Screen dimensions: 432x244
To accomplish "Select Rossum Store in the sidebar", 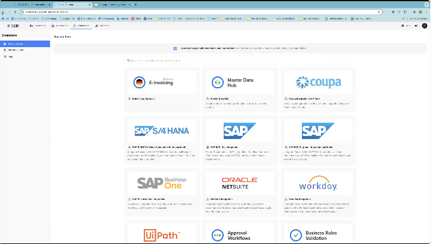I will click(x=25, y=44).
